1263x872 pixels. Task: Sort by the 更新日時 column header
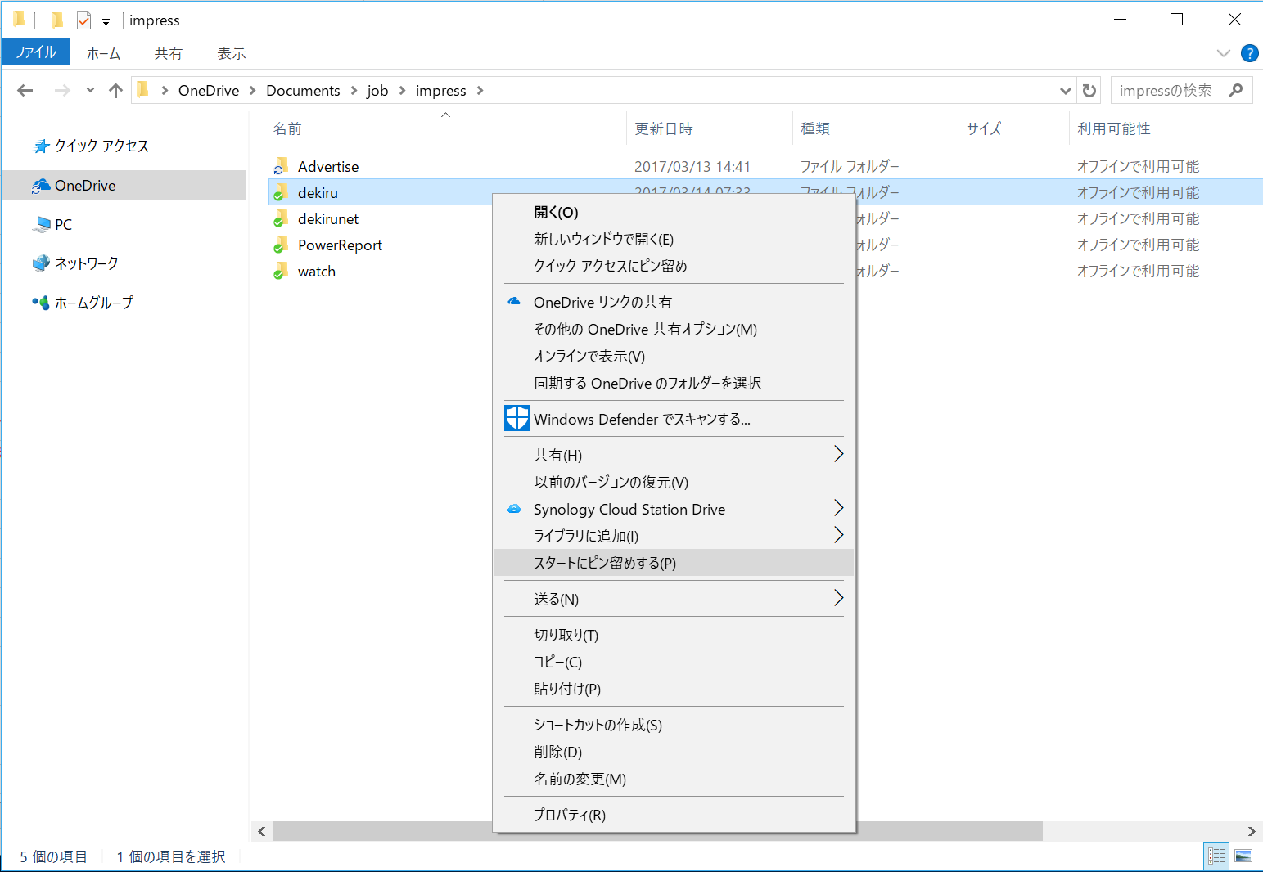(664, 128)
